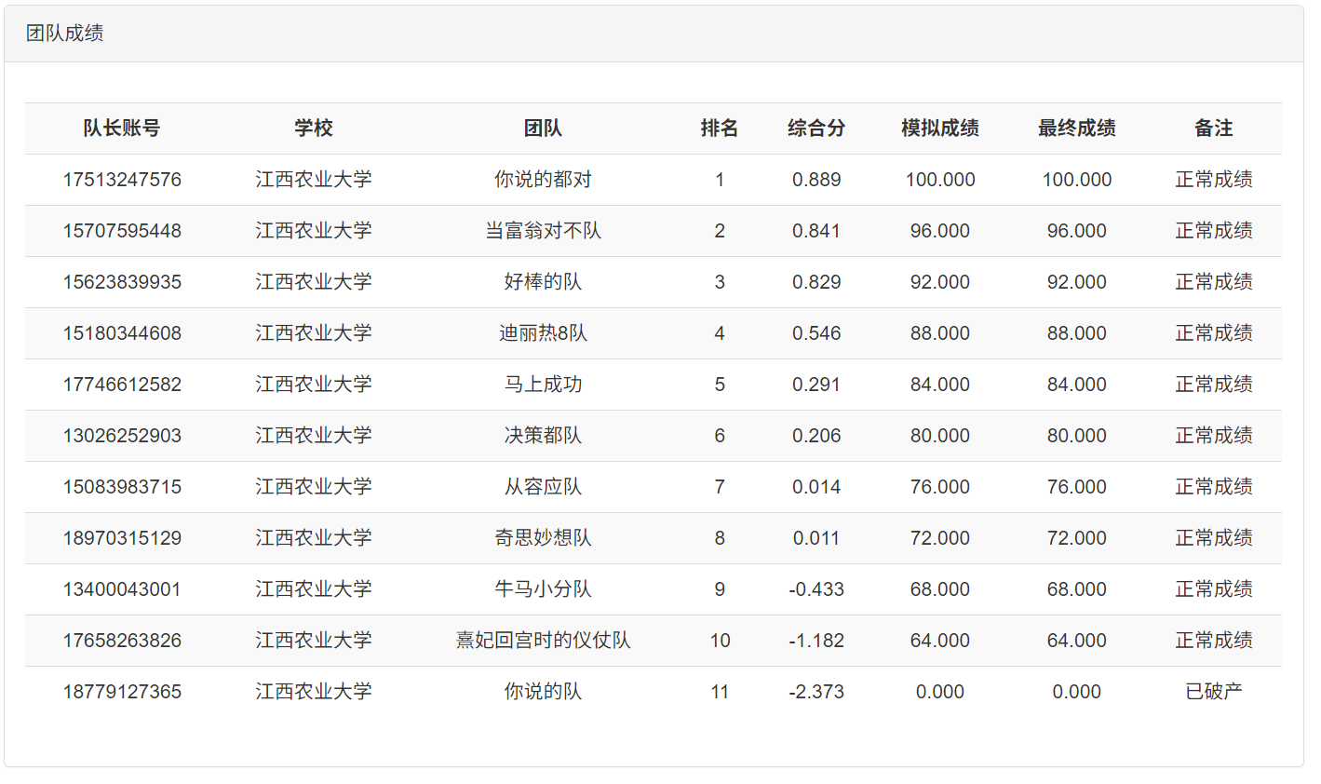Click the 团队成绩 panel heading

pyautogui.click(x=65, y=34)
